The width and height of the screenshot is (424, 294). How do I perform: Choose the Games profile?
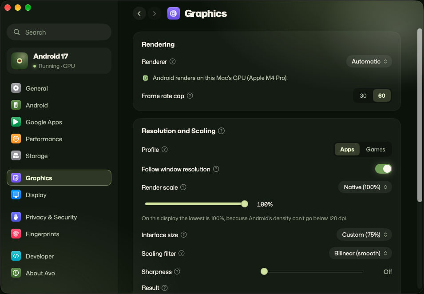point(375,149)
